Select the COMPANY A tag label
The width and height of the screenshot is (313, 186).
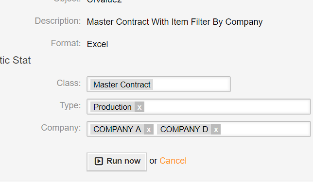tap(117, 129)
